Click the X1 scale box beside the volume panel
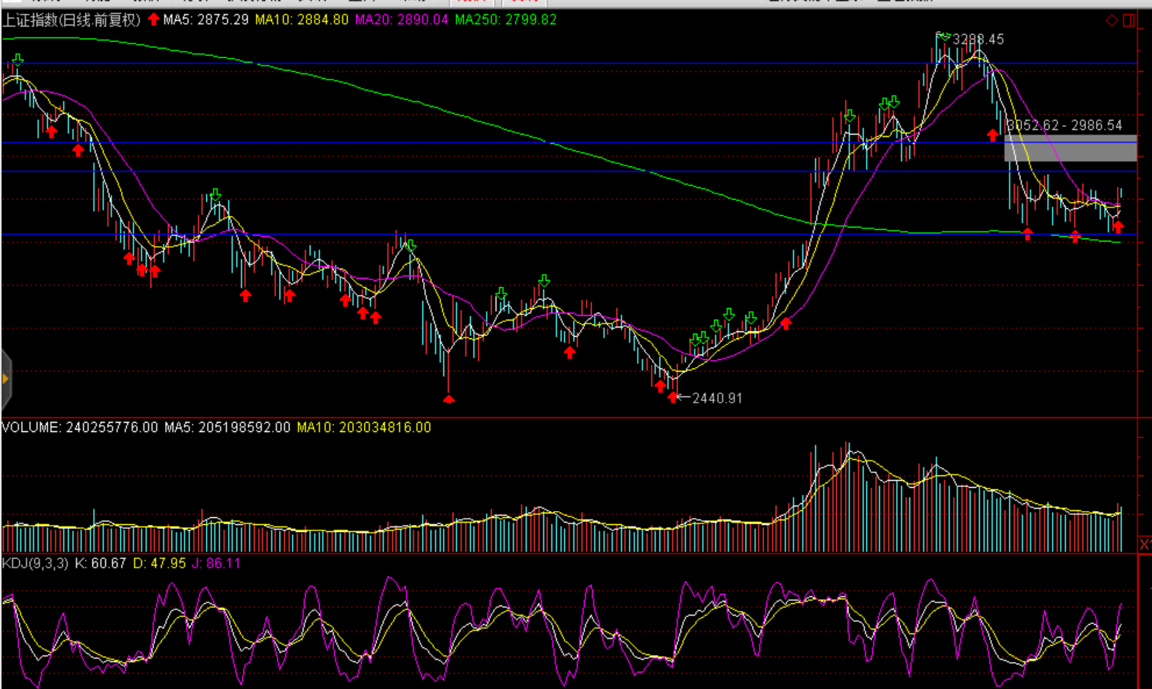Image resolution: width=1152 pixels, height=689 pixels. click(x=1144, y=544)
